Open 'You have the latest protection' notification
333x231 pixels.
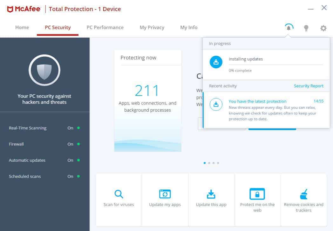pos(266,110)
